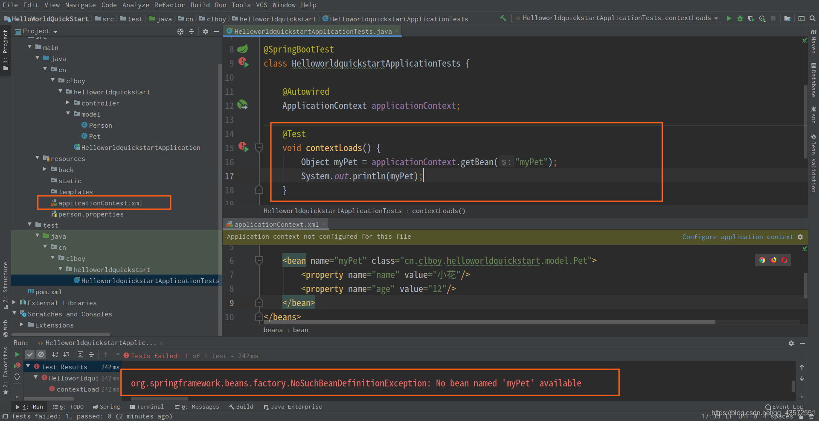Click the Project panel settings gear icon

206,32
